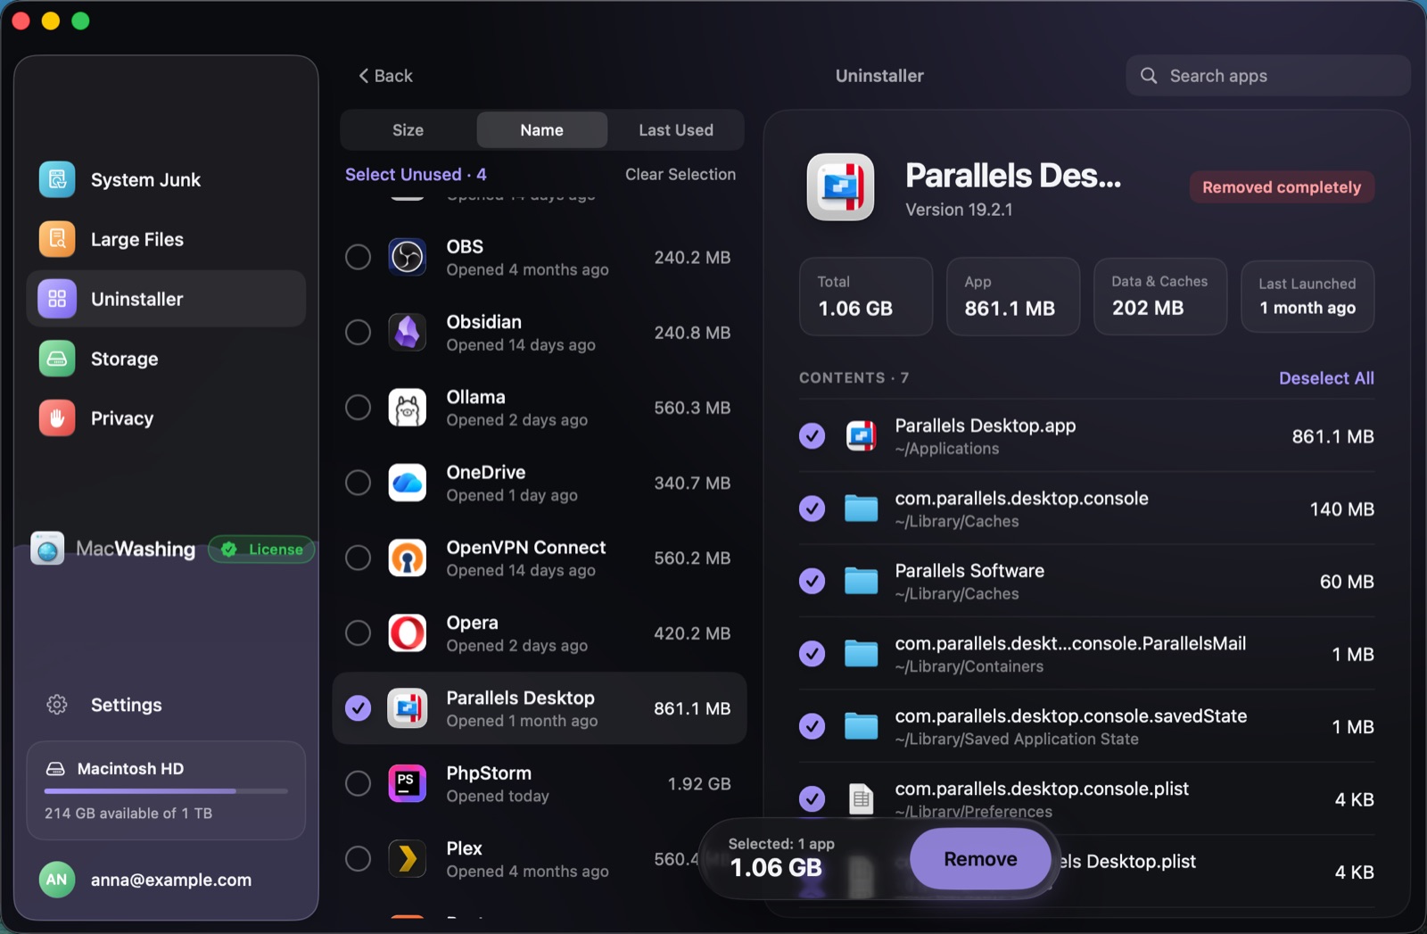Click the AN user avatar
This screenshot has width=1427, height=934.
click(x=57, y=880)
